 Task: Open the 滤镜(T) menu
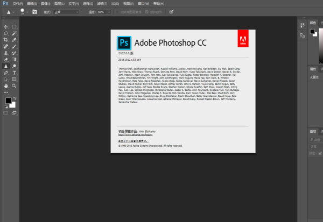(102, 4)
